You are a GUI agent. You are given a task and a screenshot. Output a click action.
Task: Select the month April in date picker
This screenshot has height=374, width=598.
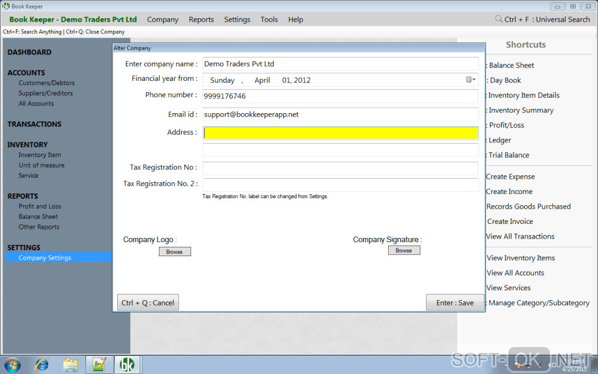click(262, 80)
